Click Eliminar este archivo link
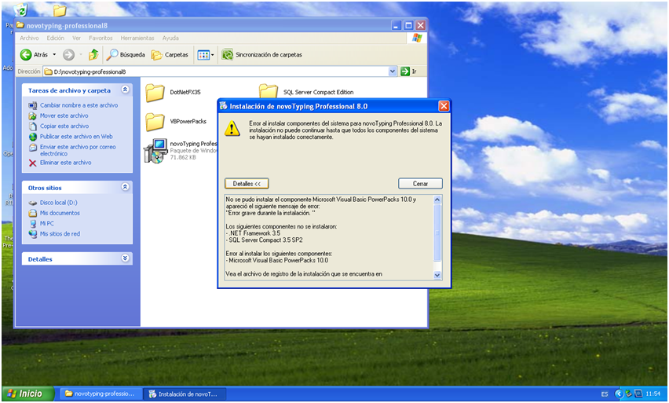This screenshot has height=403, width=669. pos(66,163)
